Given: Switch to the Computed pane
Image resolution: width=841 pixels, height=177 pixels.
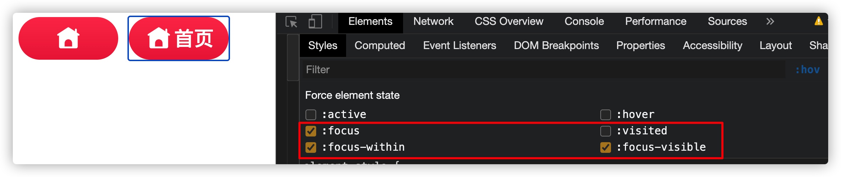Looking at the screenshot, I should pyautogui.click(x=380, y=45).
